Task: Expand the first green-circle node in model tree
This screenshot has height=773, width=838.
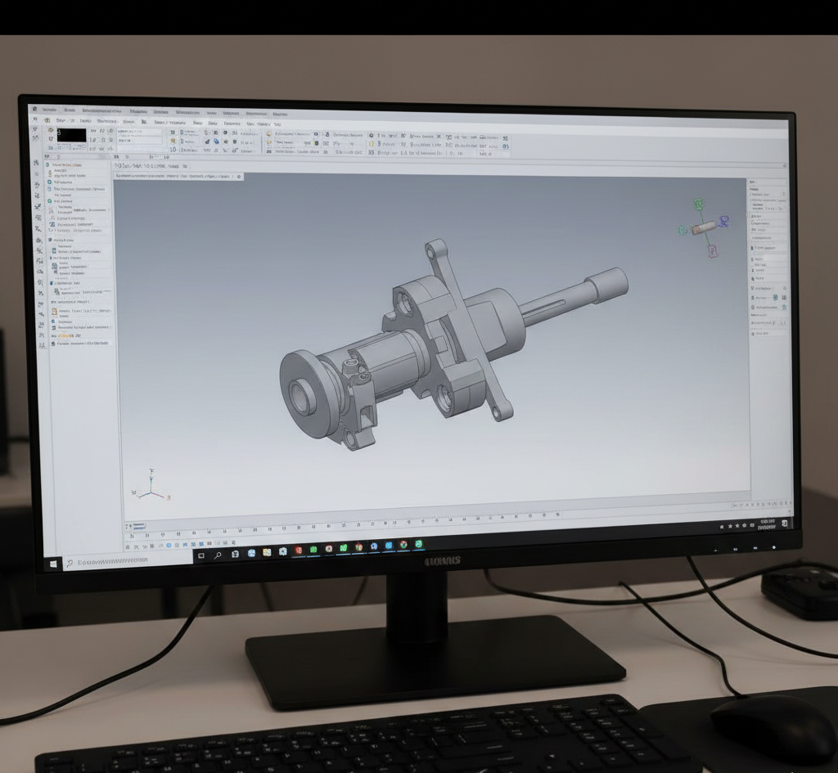Action: pos(48,165)
